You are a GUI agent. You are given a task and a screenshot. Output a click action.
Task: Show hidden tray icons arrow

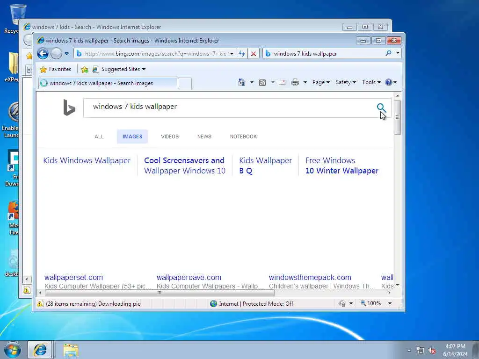tap(409, 351)
